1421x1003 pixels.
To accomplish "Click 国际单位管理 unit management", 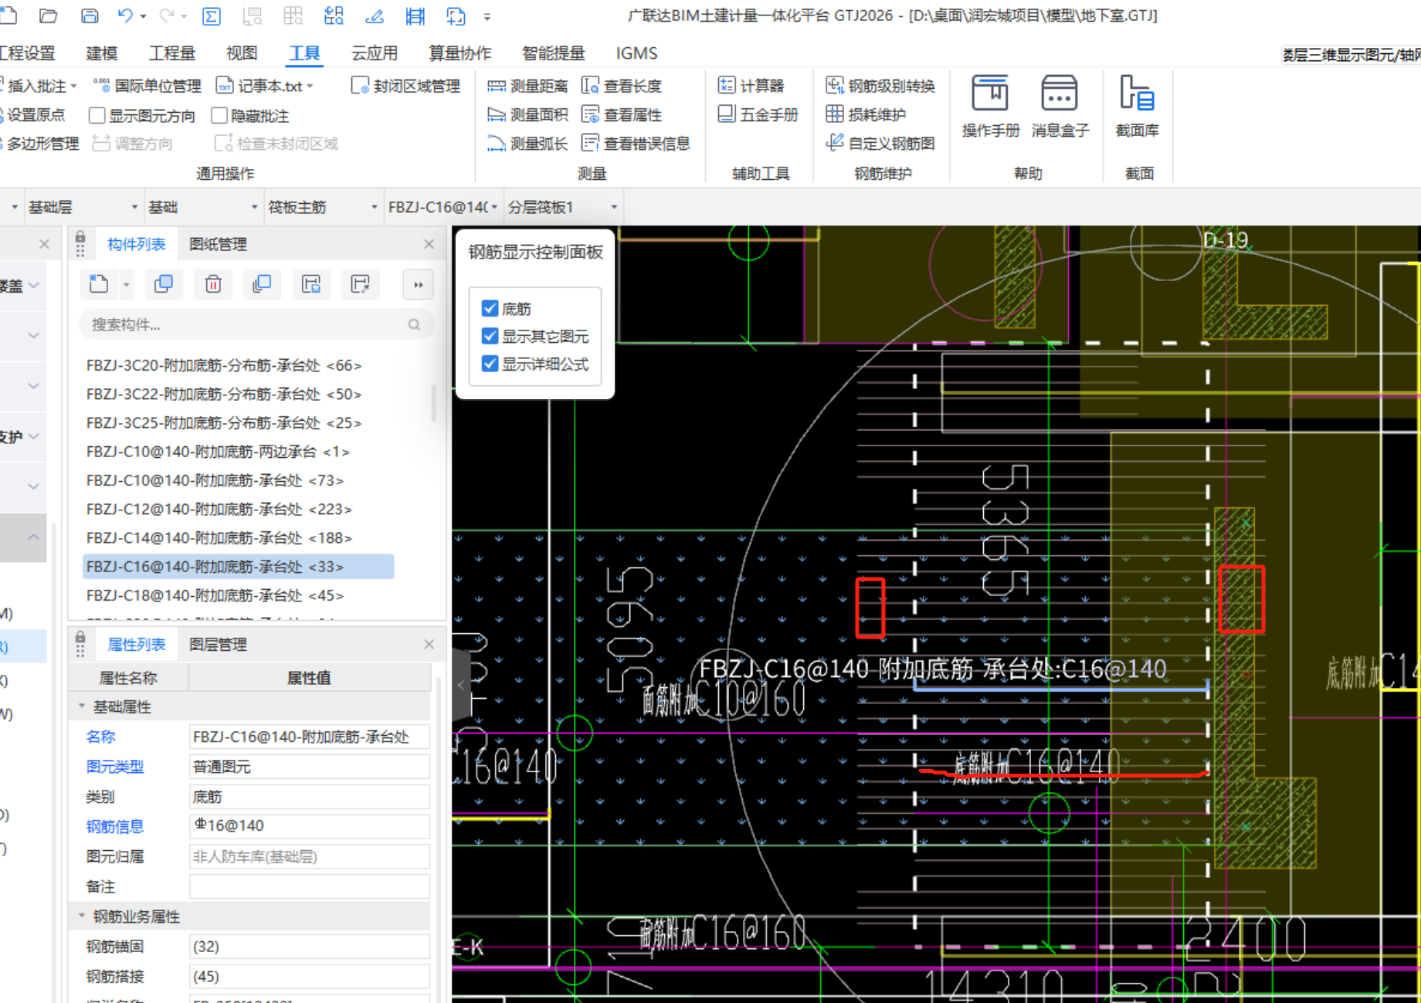I will point(147,86).
